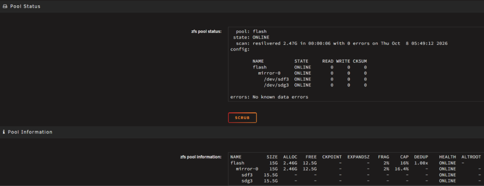Screen dimensions: 484x186
Task: Click the CAP column header
Action: click(405, 157)
